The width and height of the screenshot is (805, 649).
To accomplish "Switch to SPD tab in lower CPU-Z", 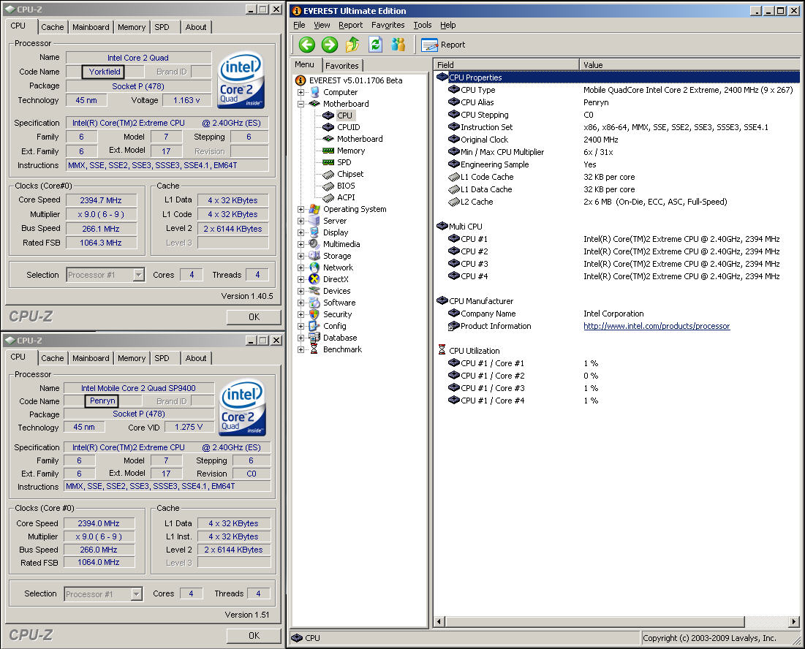I will coord(162,358).
